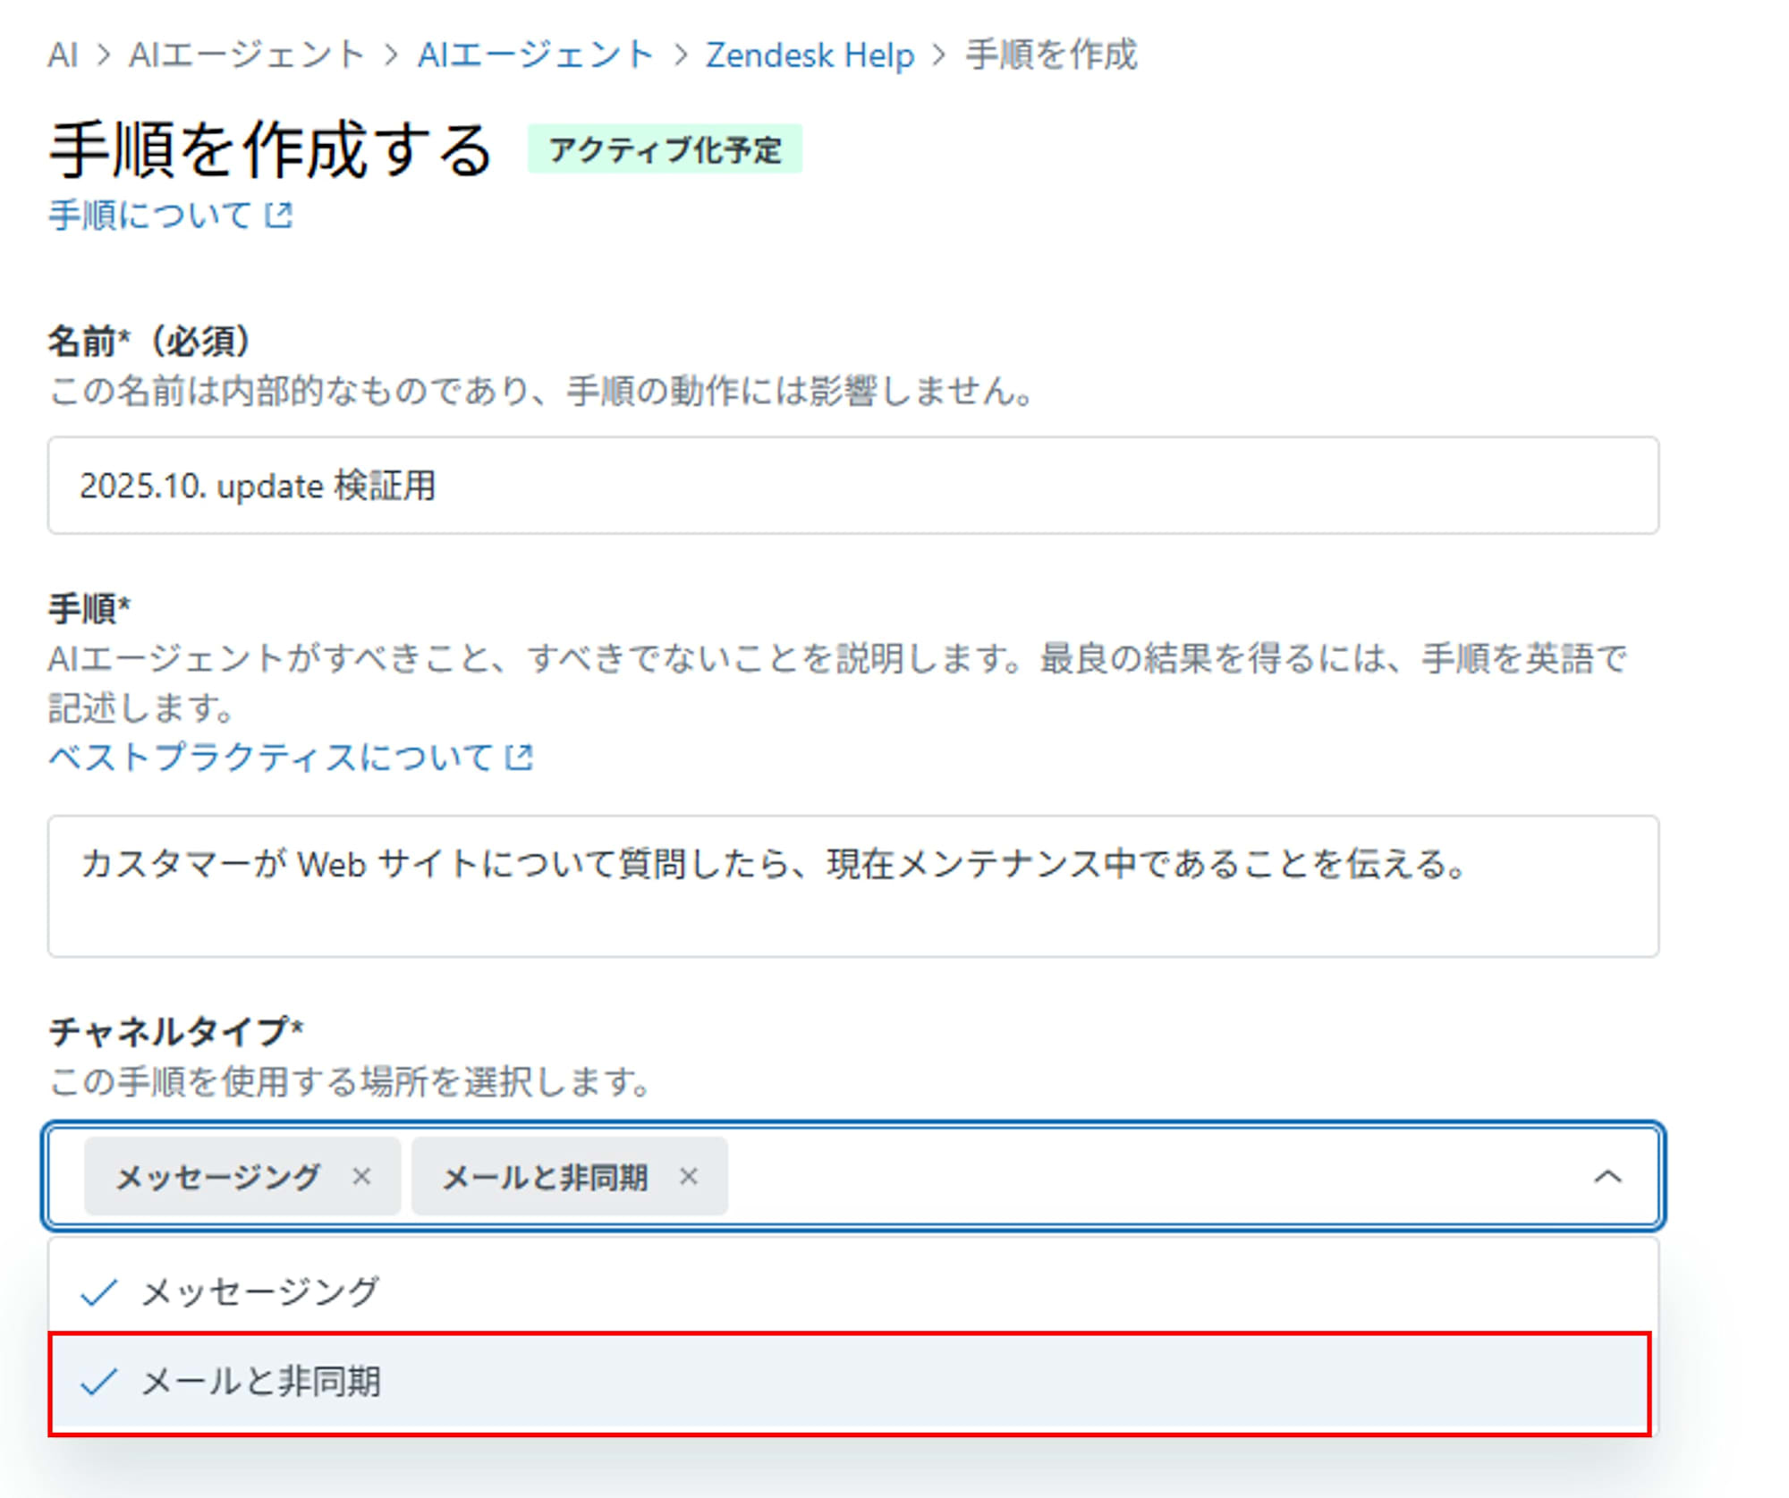Viewport: 1789px width, 1498px height.
Task: Remove the メールと非同期 tag with its X
Action: coord(688,1176)
